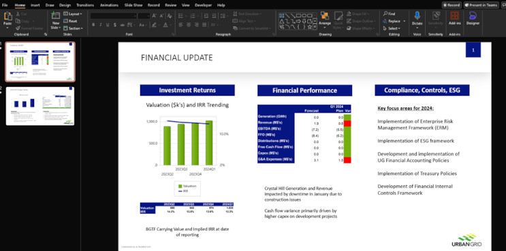The height and width of the screenshot is (251, 506).
Task: Open the Clipboard dialog launcher
Action: [46, 34]
